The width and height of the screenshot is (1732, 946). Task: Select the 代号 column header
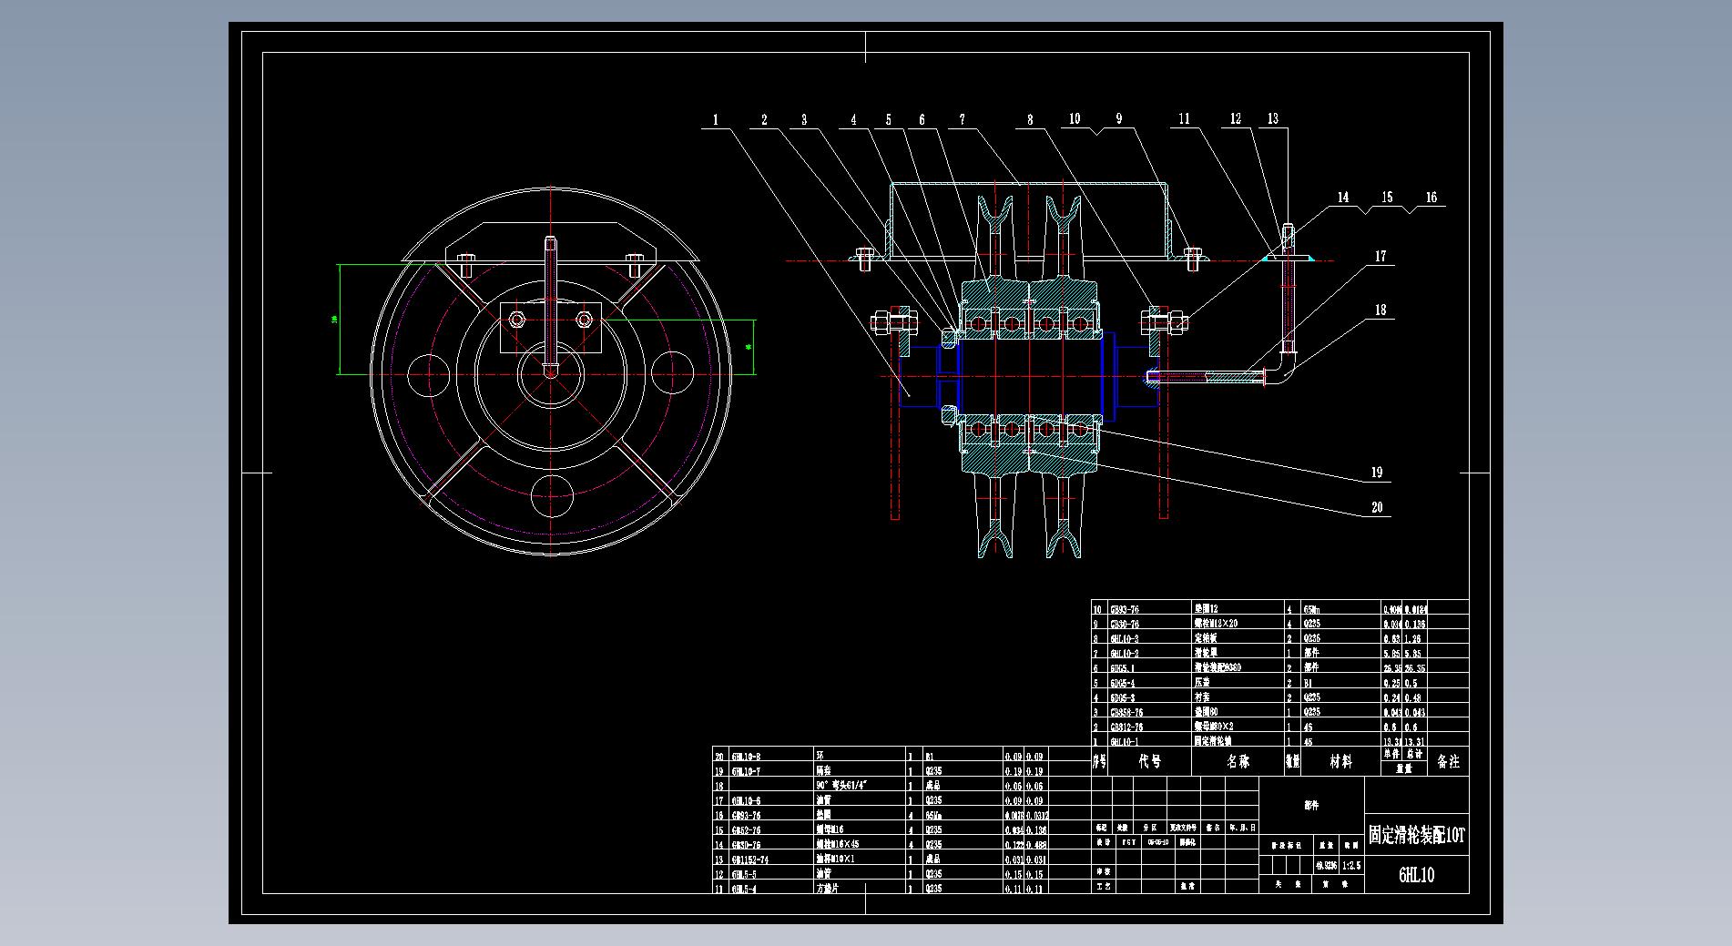1150,761
